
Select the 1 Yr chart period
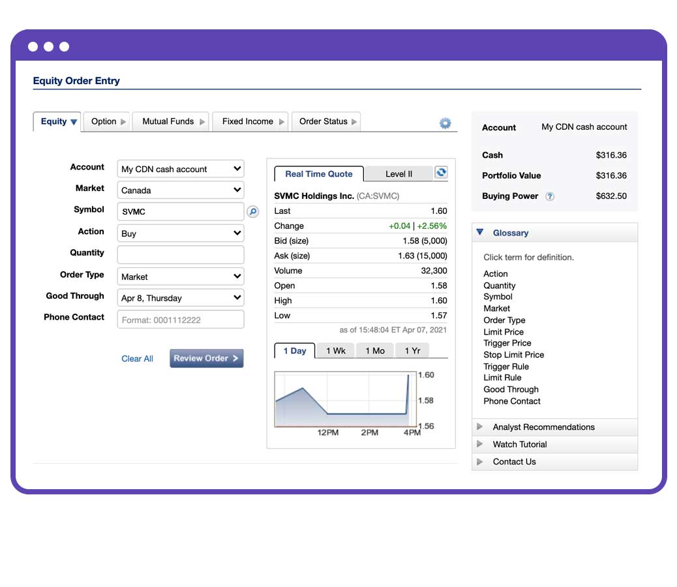[x=412, y=350]
